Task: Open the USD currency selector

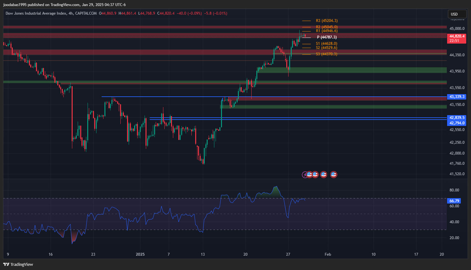Action: pyautogui.click(x=457, y=14)
